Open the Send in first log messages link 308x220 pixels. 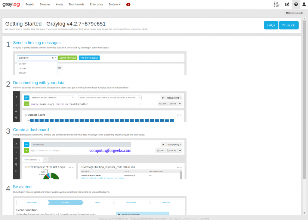tap(37, 43)
